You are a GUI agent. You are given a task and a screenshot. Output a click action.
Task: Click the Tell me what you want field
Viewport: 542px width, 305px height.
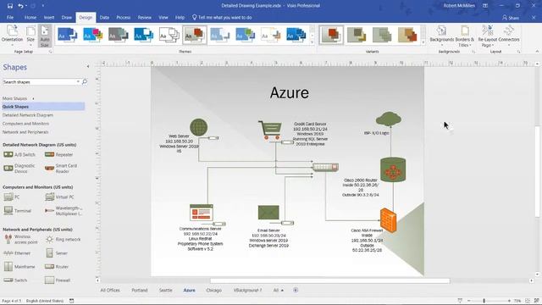pyautogui.click(x=222, y=17)
